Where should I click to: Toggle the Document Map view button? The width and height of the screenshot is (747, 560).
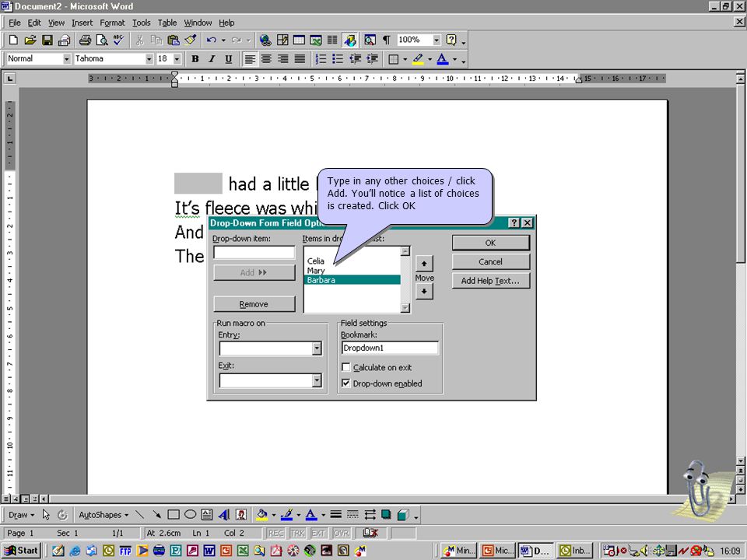[370, 40]
